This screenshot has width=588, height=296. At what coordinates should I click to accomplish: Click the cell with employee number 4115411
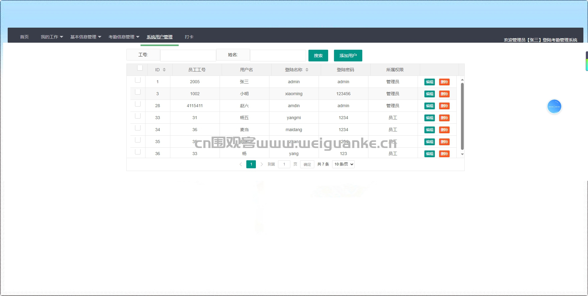pos(195,106)
